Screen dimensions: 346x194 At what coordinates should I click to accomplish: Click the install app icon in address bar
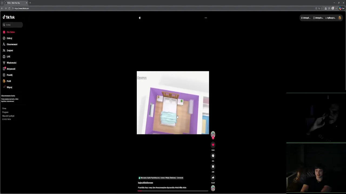[x=316, y=8]
